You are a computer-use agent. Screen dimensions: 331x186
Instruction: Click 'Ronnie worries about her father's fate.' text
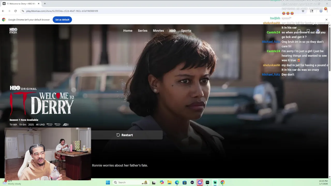coord(120,165)
